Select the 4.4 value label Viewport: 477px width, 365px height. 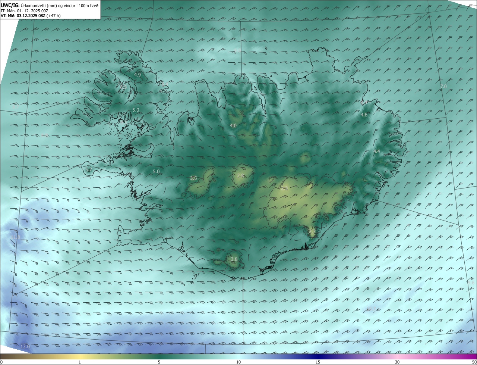coord(376,151)
